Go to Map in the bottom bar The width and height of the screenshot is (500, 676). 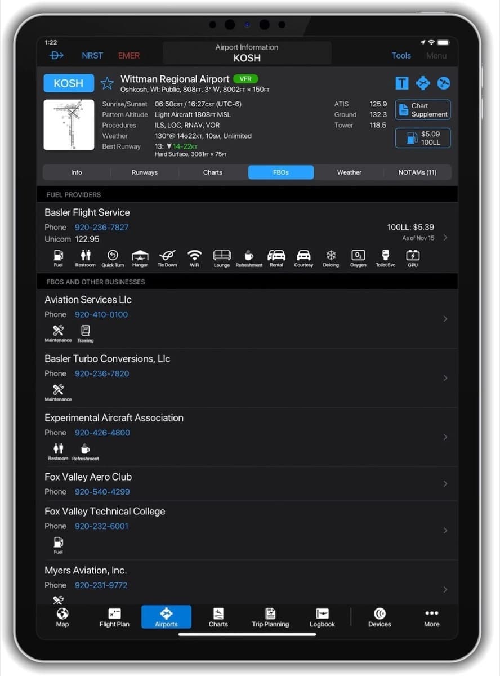[62, 617]
